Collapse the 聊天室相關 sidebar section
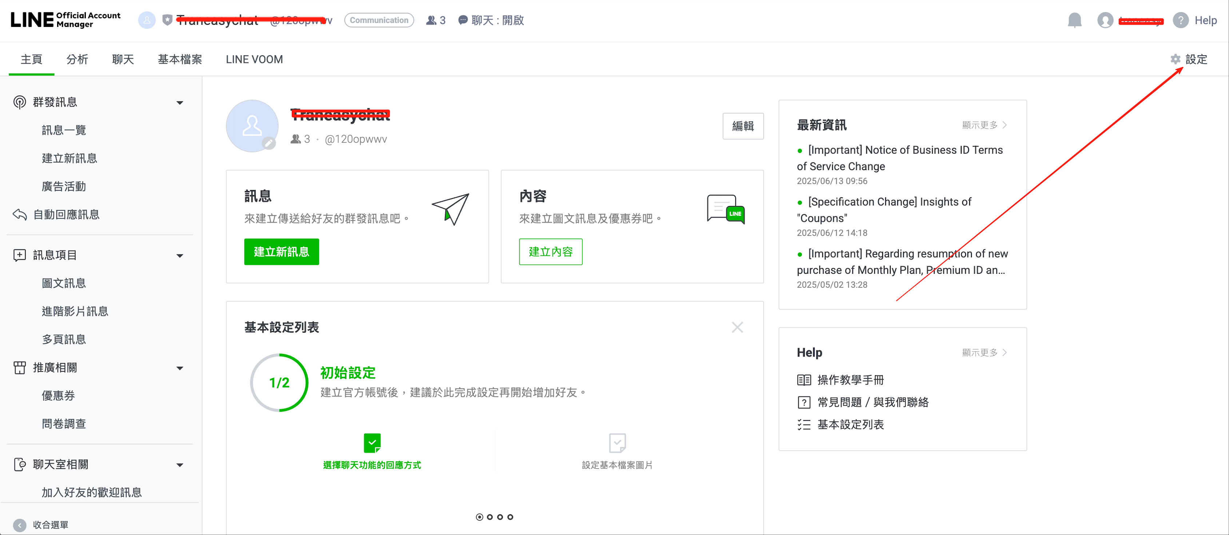Viewport: 1229px width, 535px height. click(x=180, y=464)
